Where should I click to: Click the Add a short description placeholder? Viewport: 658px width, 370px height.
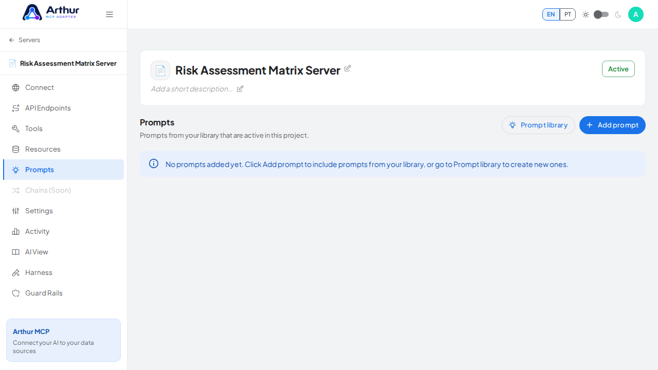click(191, 89)
